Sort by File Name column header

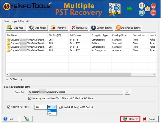click(x=27, y=35)
